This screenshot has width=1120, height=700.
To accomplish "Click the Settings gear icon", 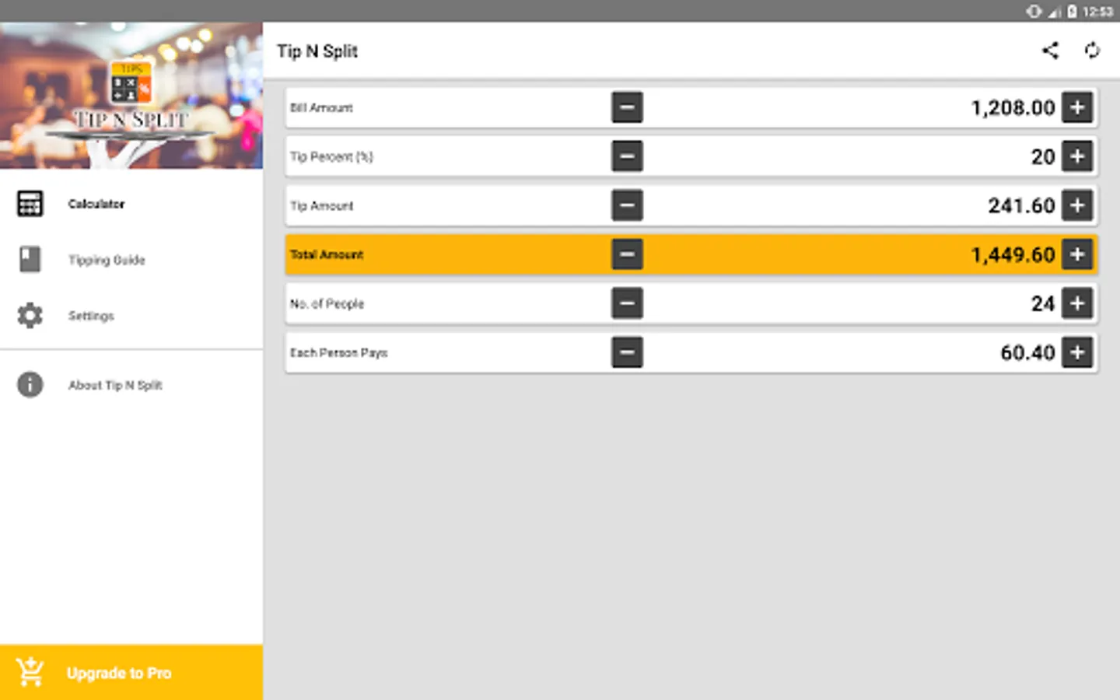I will coord(30,316).
